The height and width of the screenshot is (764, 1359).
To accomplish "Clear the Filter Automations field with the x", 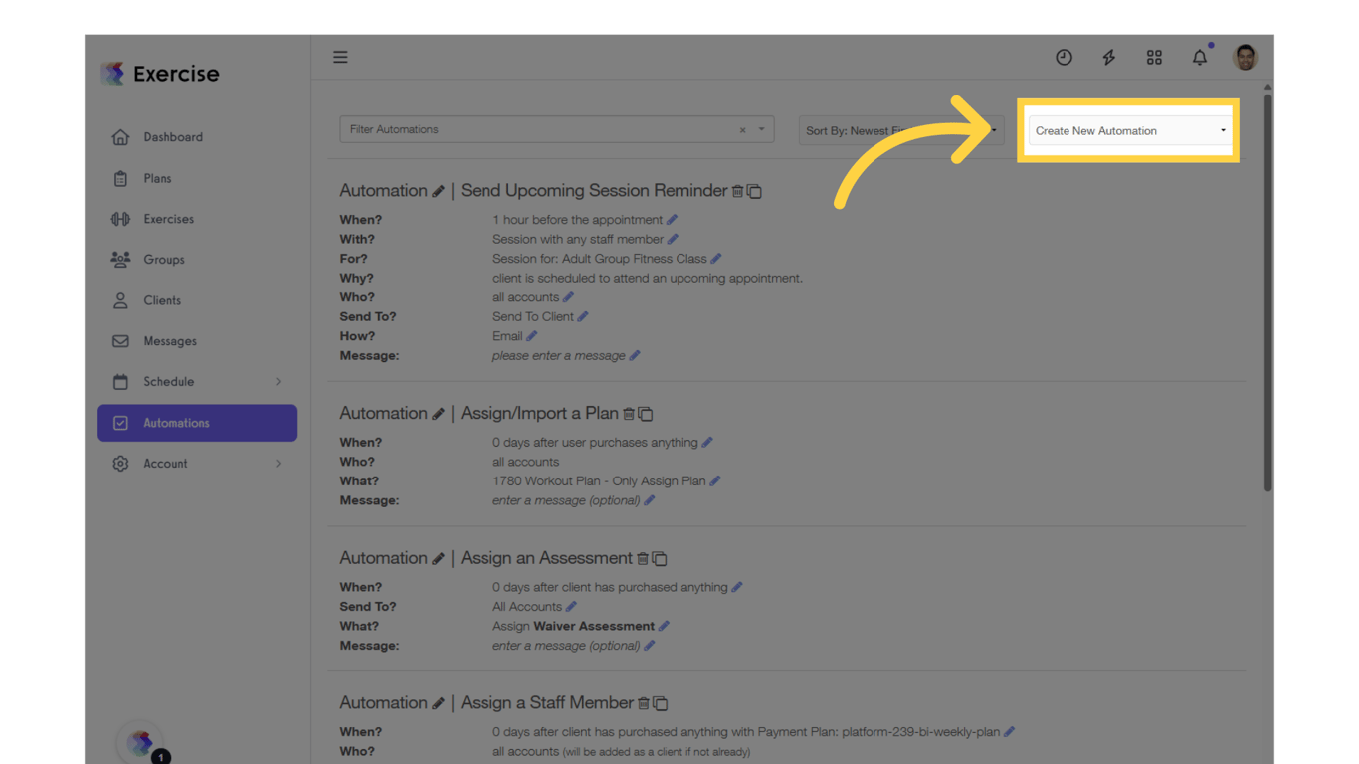I will click(x=742, y=129).
